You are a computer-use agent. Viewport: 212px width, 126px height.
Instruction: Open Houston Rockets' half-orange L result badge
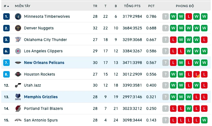click(x=197, y=74)
